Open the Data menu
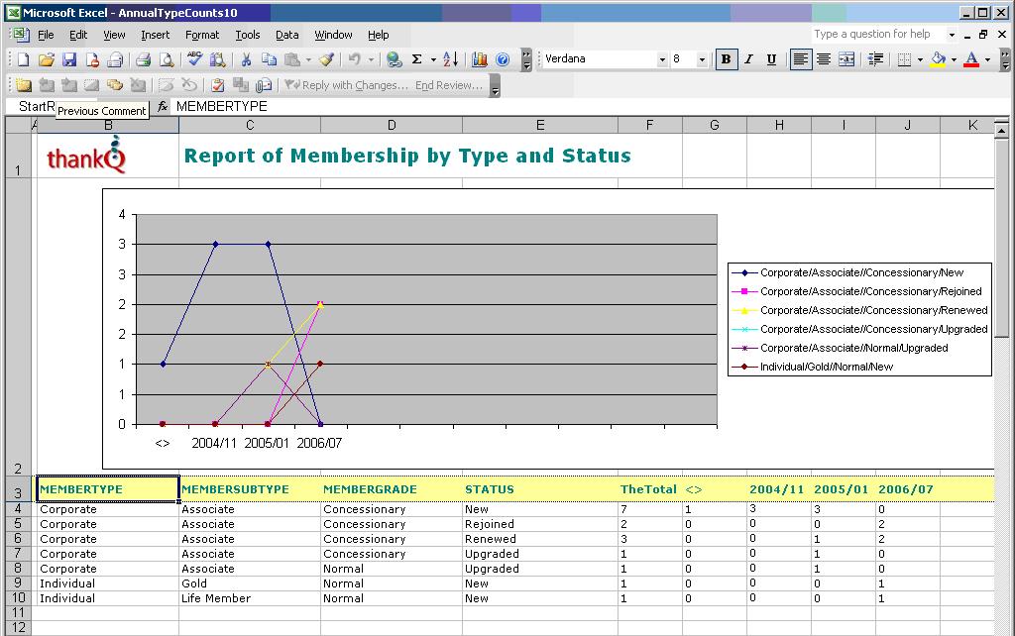 (286, 35)
